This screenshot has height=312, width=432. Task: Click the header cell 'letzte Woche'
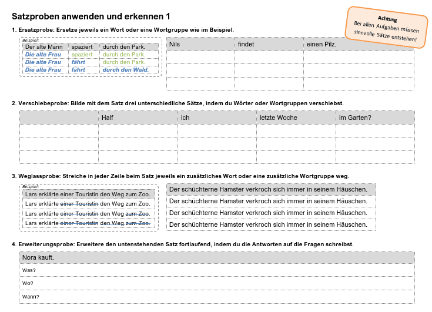296,118
